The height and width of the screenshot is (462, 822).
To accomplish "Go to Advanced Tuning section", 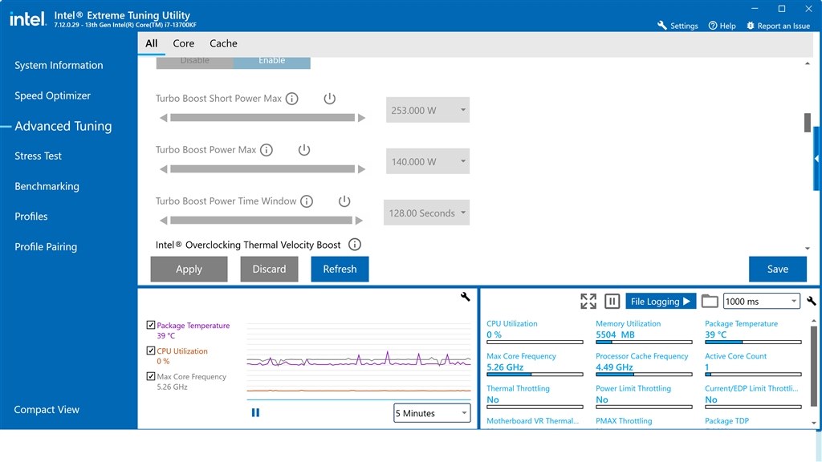I will (63, 126).
